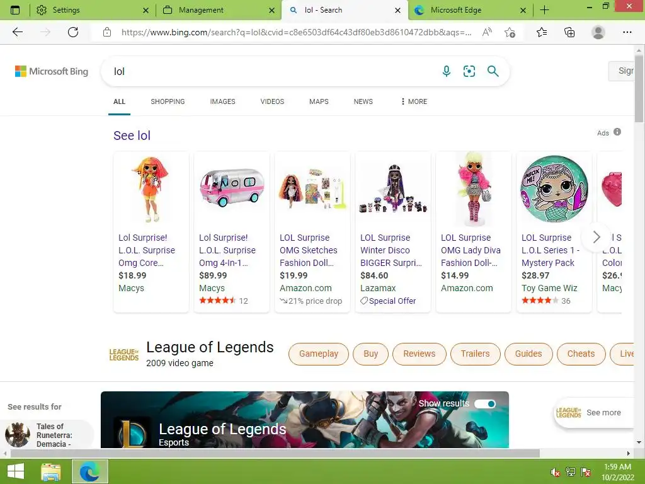
Task: Open the Favorites list
Action: coord(542,32)
